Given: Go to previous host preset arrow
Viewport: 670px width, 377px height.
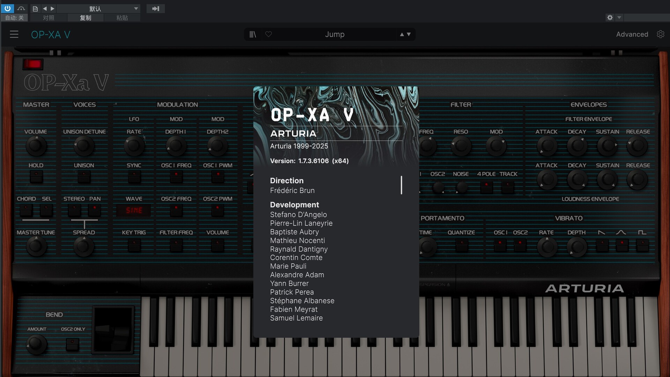Looking at the screenshot, I should point(45,8).
